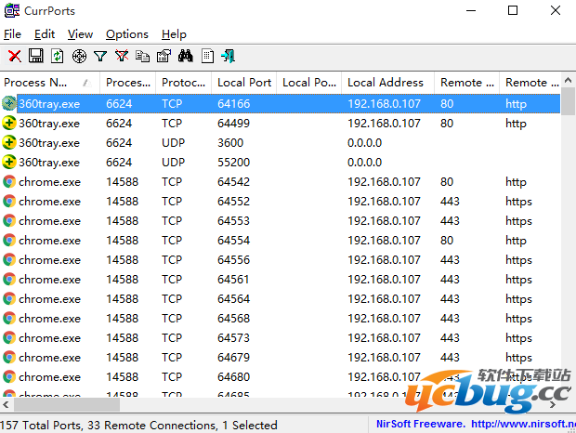Image resolution: width=576 pixels, height=433 pixels.
Task: Click the red X close connections icon
Action: click(15, 57)
